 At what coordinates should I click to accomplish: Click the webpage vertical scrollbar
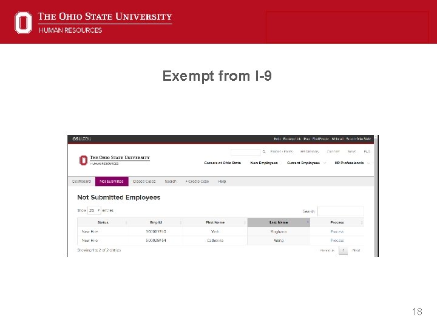click(x=376, y=196)
